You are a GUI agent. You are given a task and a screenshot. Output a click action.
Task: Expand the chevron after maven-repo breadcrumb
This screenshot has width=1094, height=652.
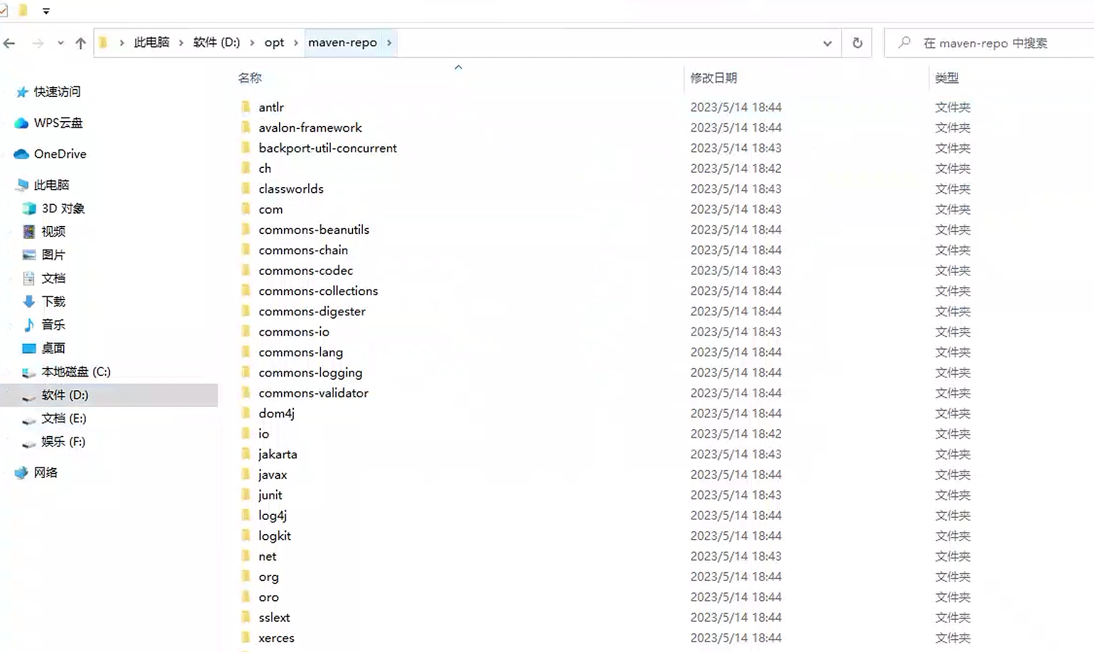coord(389,43)
